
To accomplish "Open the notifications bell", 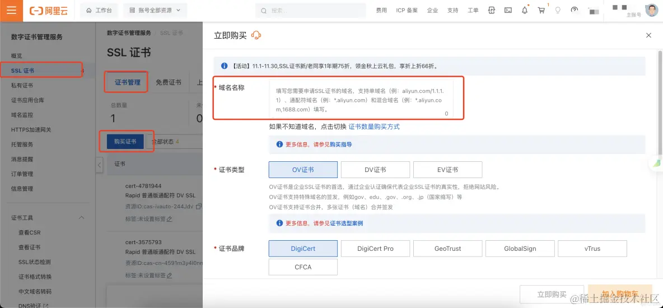I will click(525, 10).
